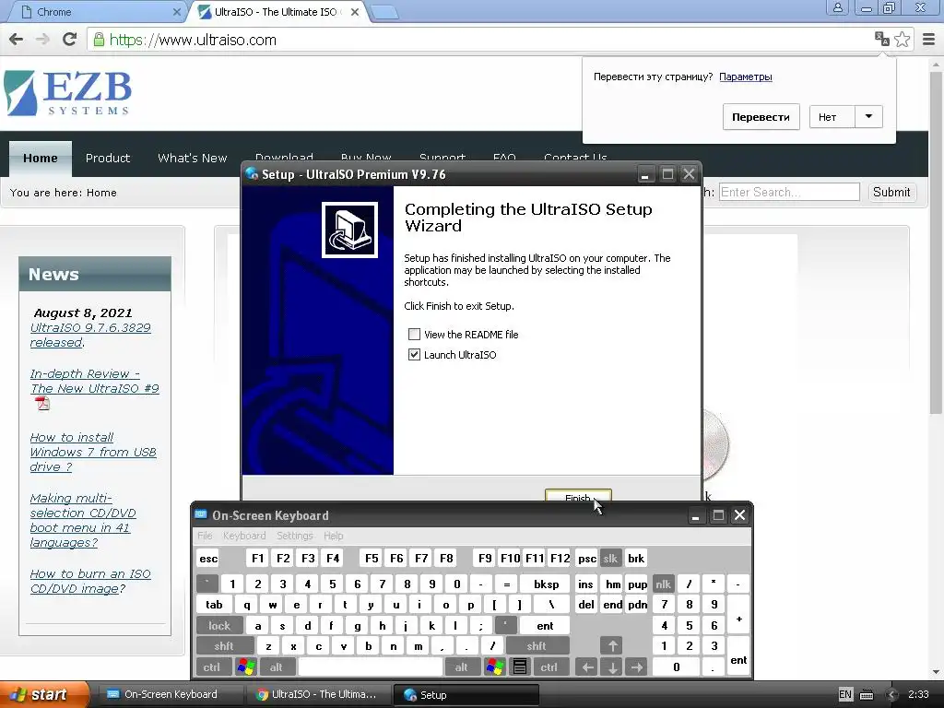Click the Chrome back arrow icon
Screen dimensions: 944x708
tap(17, 40)
